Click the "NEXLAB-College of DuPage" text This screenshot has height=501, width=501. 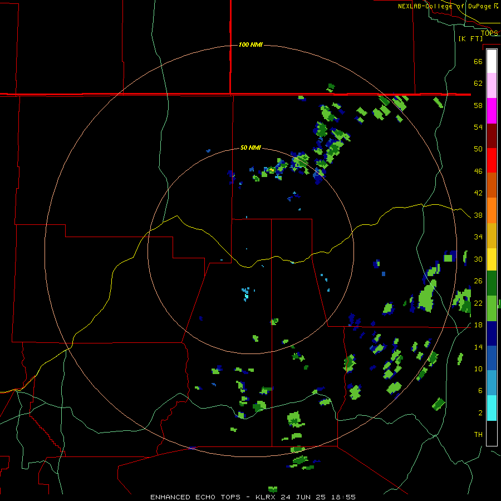point(444,6)
